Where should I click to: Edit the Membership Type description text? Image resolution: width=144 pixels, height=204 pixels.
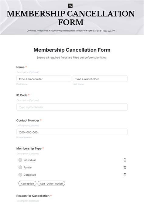pyautogui.click(x=28, y=154)
